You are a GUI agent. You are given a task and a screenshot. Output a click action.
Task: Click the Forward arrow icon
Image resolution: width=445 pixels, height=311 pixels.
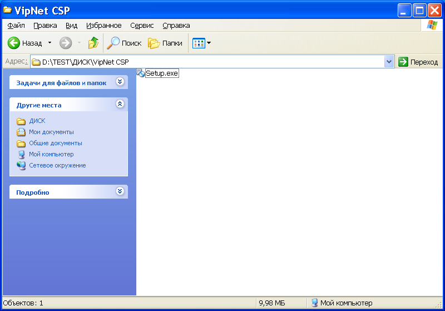pyautogui.click(x=66, y=43)
